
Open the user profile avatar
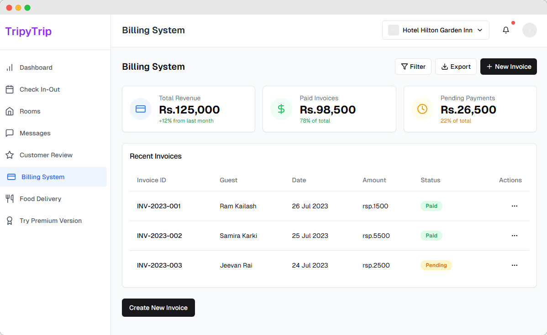coord(529,30)
